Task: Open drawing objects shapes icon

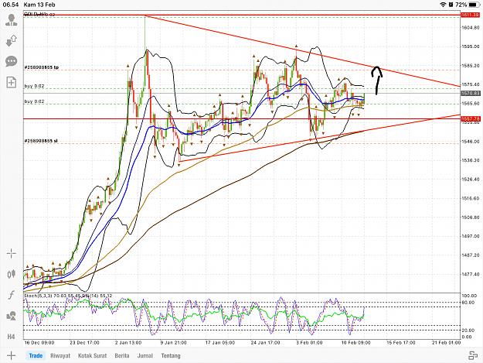Action: [x=11, y=316]
